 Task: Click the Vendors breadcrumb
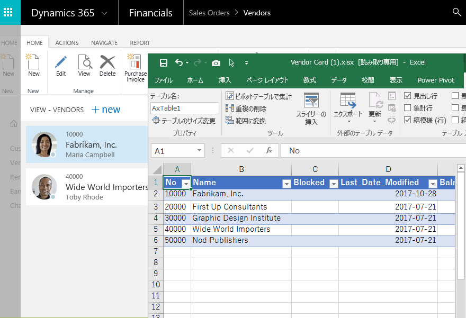pos(257,13)
